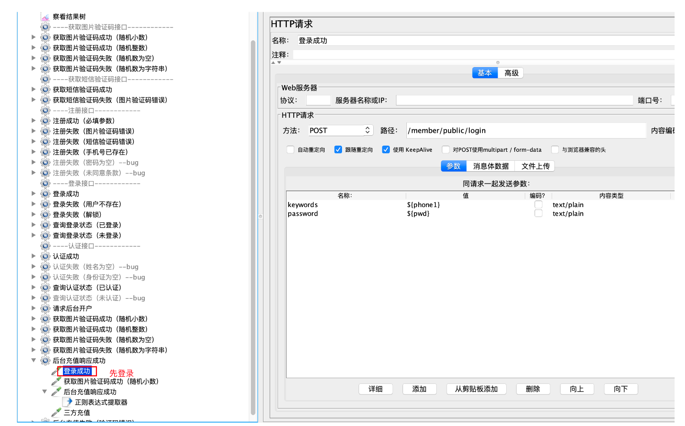Click the 名称 field containing 登录成功
The height and width of the screenshot is (426, 685).
pyautogui.click(x=485, y=41)
